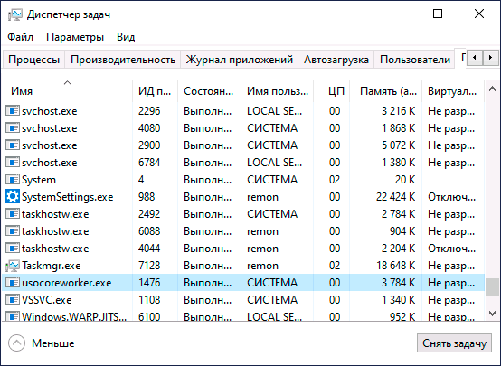Image resolution: width=501 pixels, height=366 pixels.
Task: Switch to the Производительность tab
Action: pyautogui.click(x=123, y=60)
